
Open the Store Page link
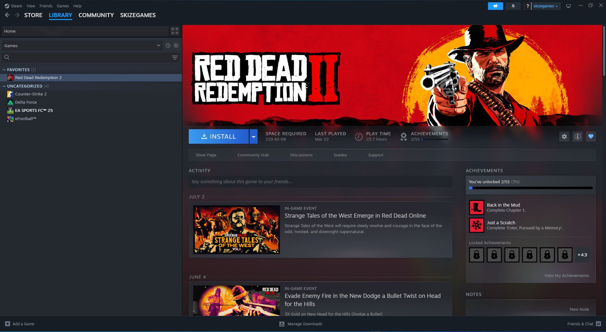pos(206,155)
